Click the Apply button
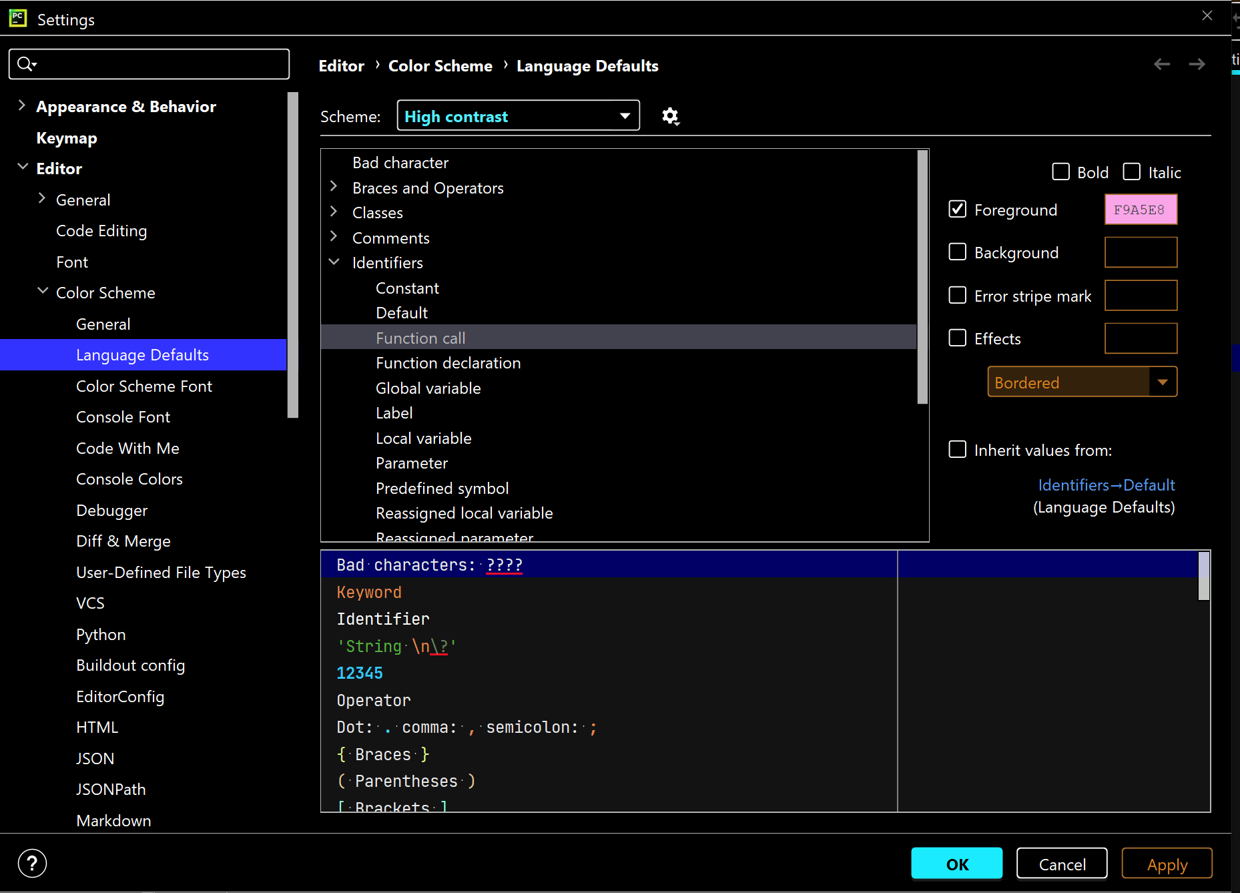This screenshot has width=1240, height=893. (x=1167, y=864)
